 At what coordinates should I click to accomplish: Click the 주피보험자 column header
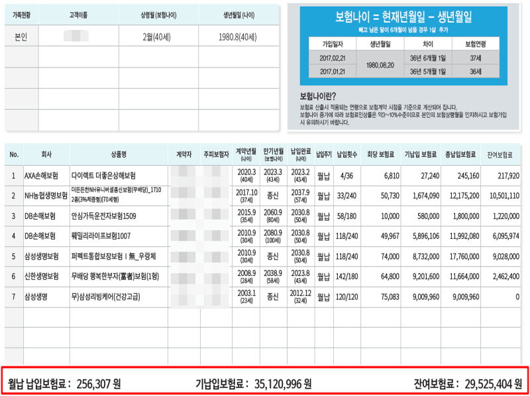pyautogui.click(x=217, y=155)
